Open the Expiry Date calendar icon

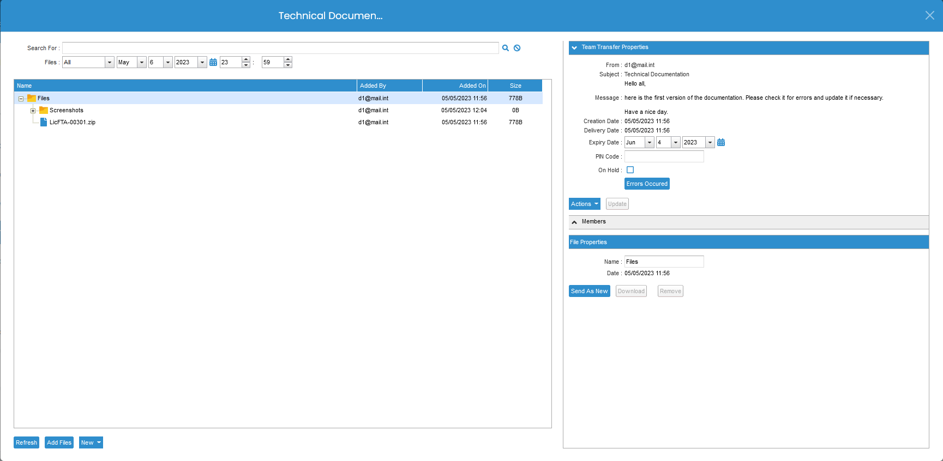[721, 142]
